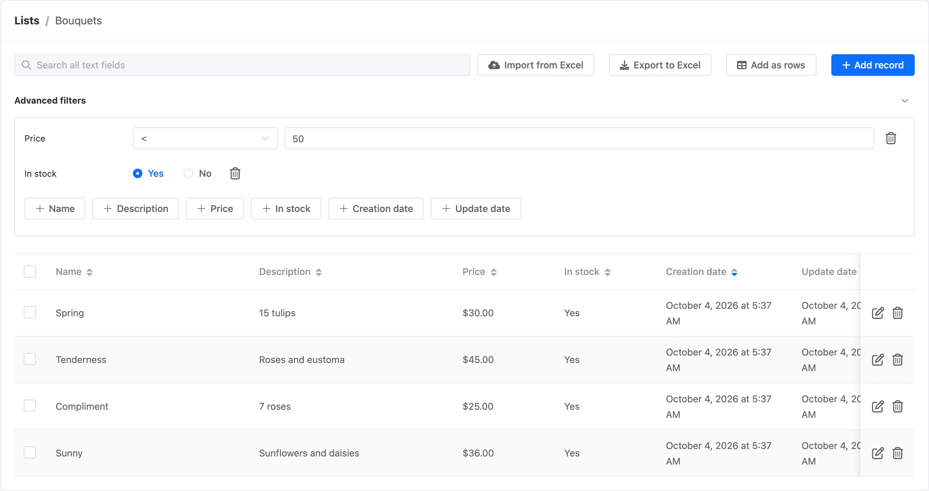Sort by Name column arrows
This screenshot has width=929, height=491.
[x=90, y=272]
